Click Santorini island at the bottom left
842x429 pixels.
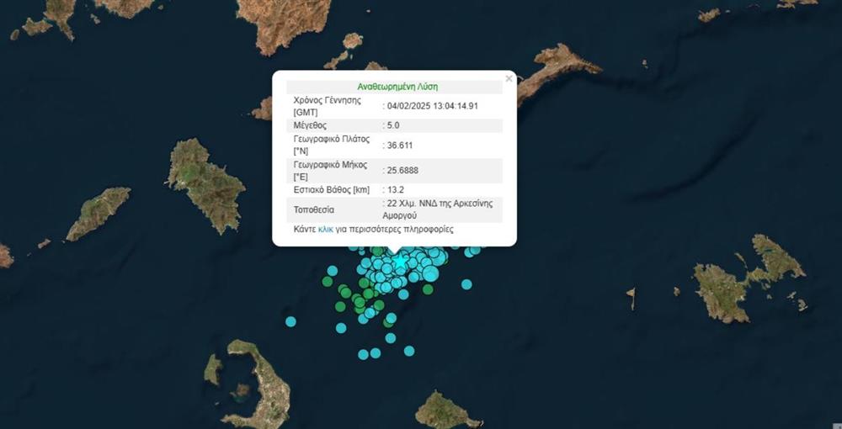(x=253, y=379)
